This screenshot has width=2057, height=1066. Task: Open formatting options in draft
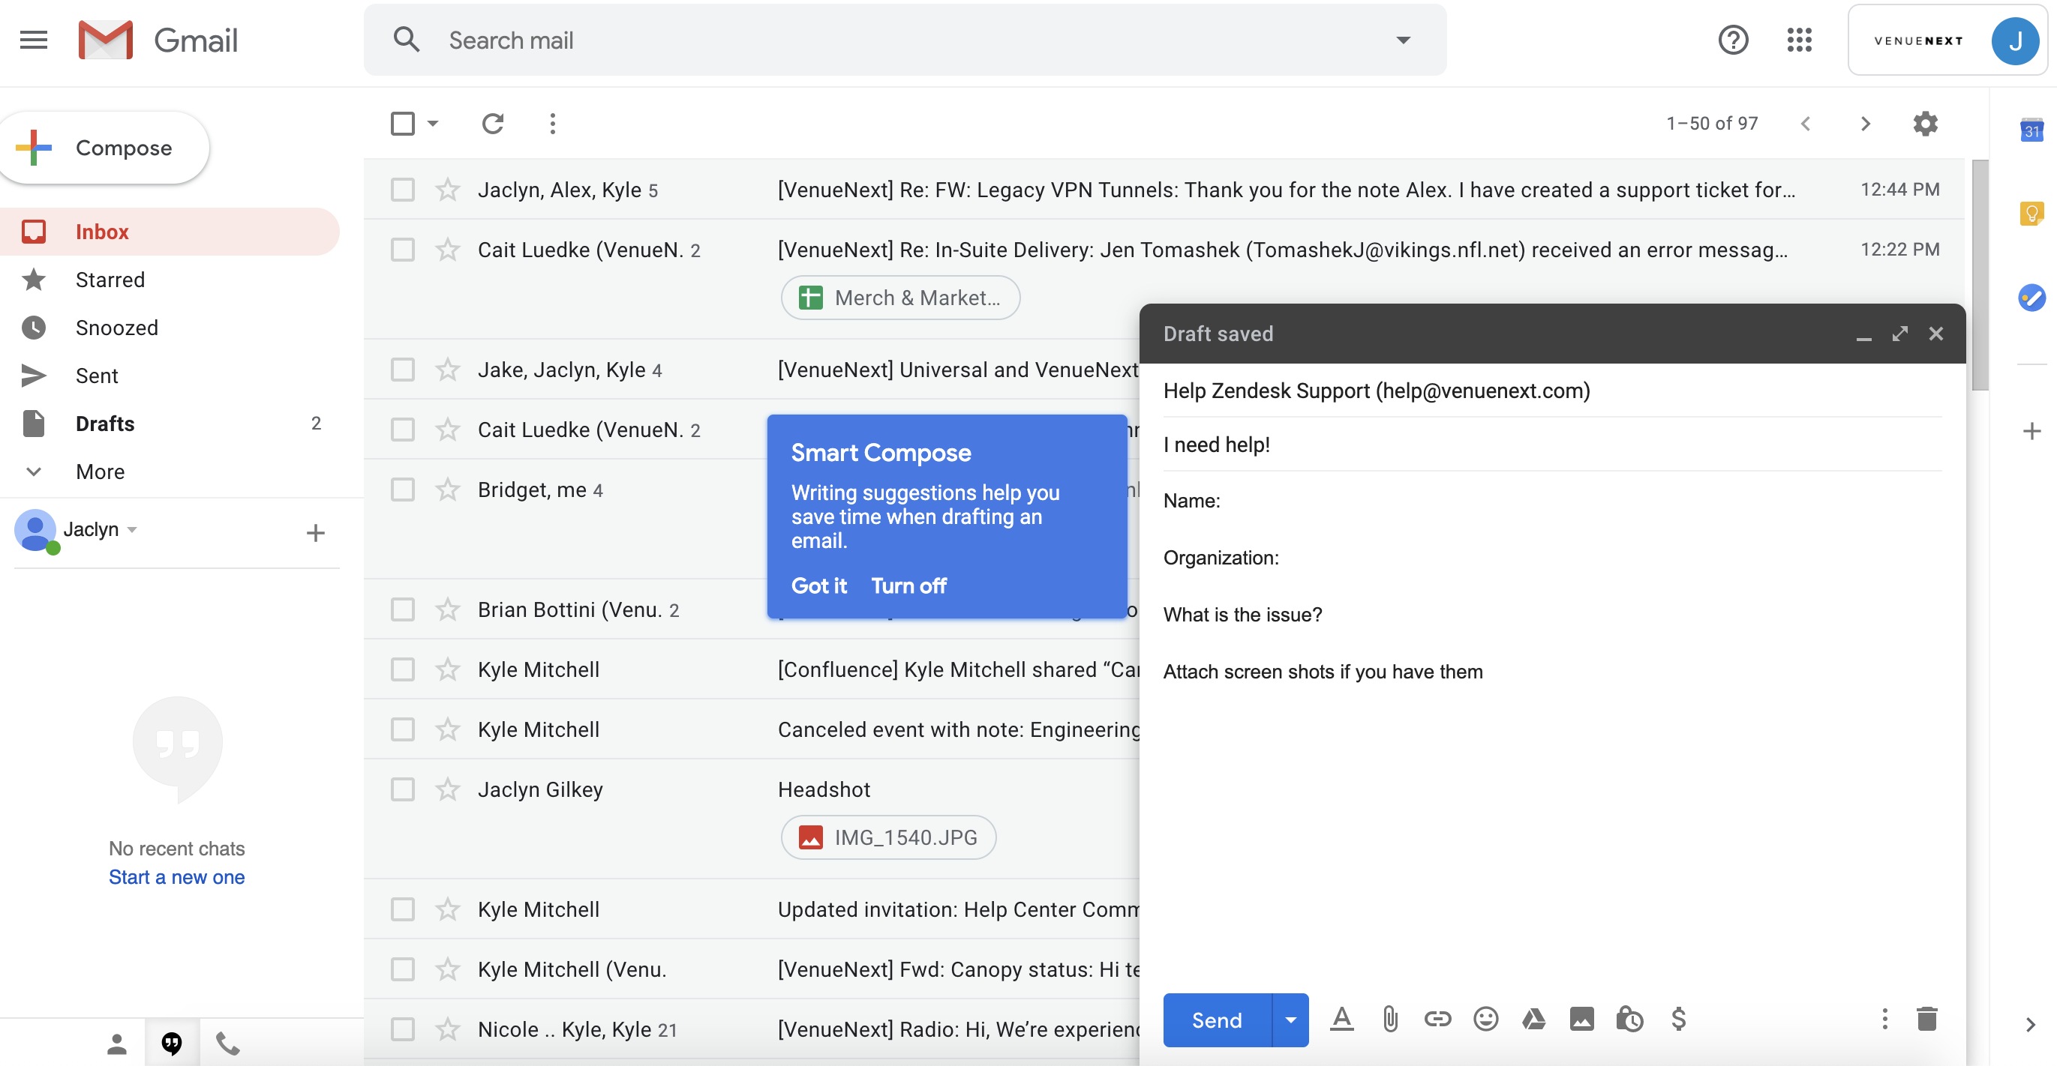[x=1341, y=1019]
